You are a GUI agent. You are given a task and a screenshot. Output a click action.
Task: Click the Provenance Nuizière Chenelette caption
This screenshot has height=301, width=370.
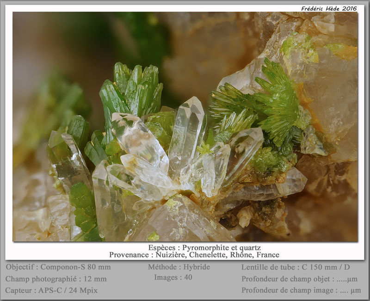point(194,254)
